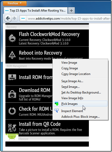Click the Flash ClockworkMod Recovery gear icon
The width and height of the screenshot is (112, 152).
(12, 38)
